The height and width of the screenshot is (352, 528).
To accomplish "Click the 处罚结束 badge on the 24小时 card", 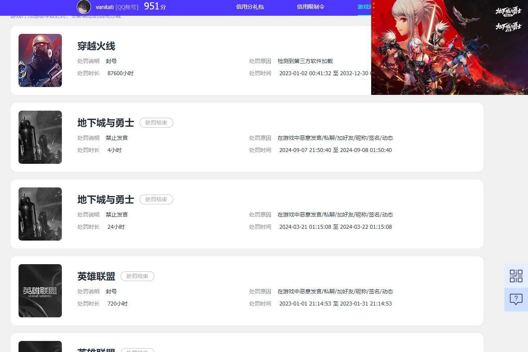I will pyautogui.click(x=156, y=200).
